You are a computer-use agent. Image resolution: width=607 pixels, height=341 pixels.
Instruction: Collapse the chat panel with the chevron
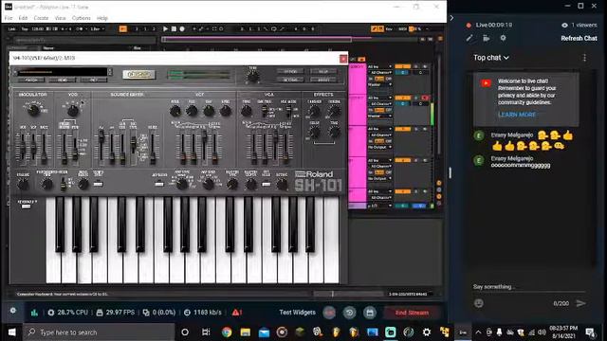pos(451,18)
